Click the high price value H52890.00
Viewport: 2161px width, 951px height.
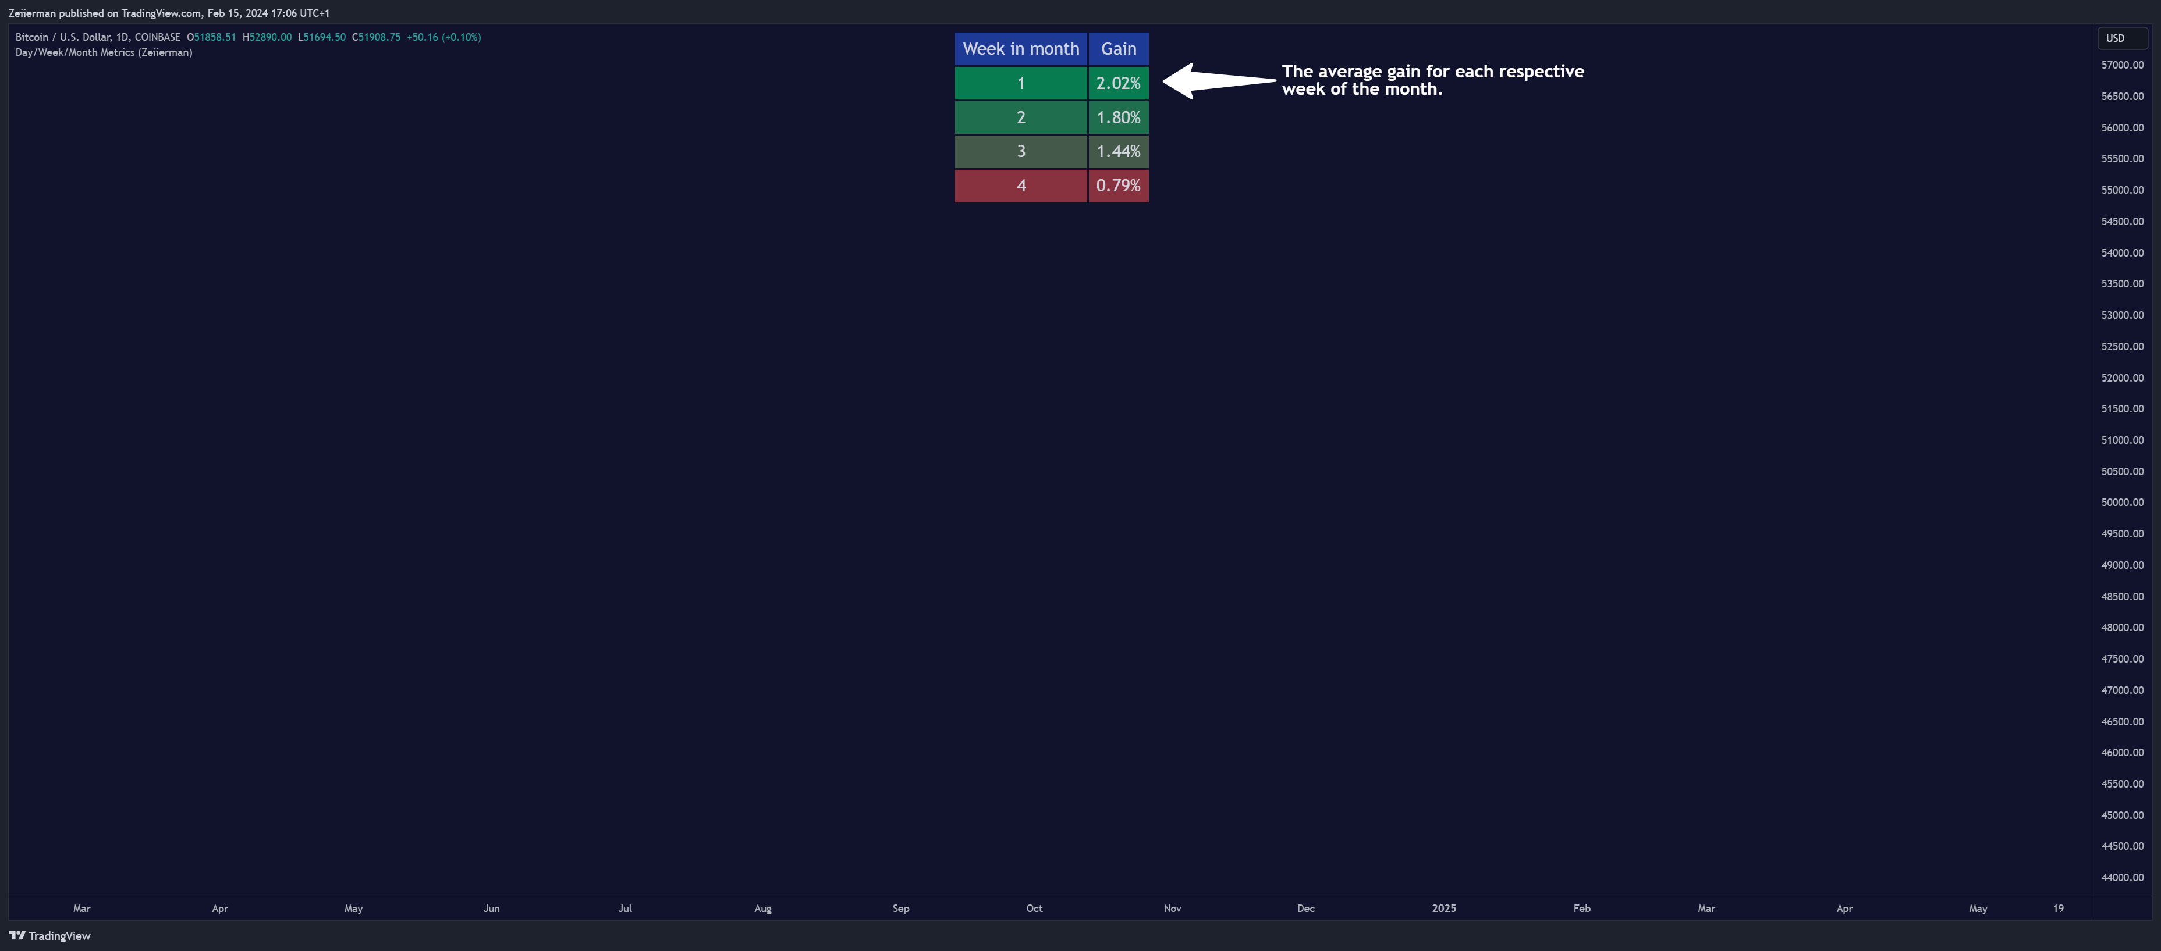[267, 37]
